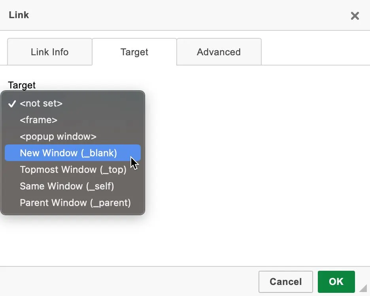
Task: Click the dialog resize handle in the corner
Action: click(x=363, y=289)
